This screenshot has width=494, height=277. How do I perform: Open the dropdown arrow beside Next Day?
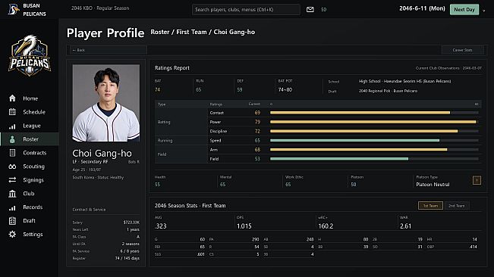(483, 11)
